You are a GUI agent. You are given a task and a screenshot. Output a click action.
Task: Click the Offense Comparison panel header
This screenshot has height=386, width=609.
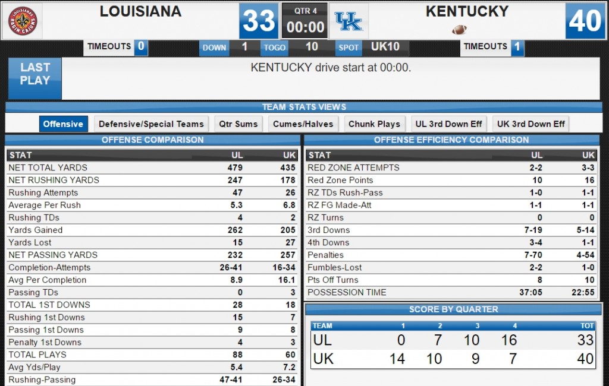tap(152, 140)
